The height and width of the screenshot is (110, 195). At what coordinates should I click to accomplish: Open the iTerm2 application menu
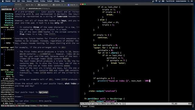[x=8, y=1]
